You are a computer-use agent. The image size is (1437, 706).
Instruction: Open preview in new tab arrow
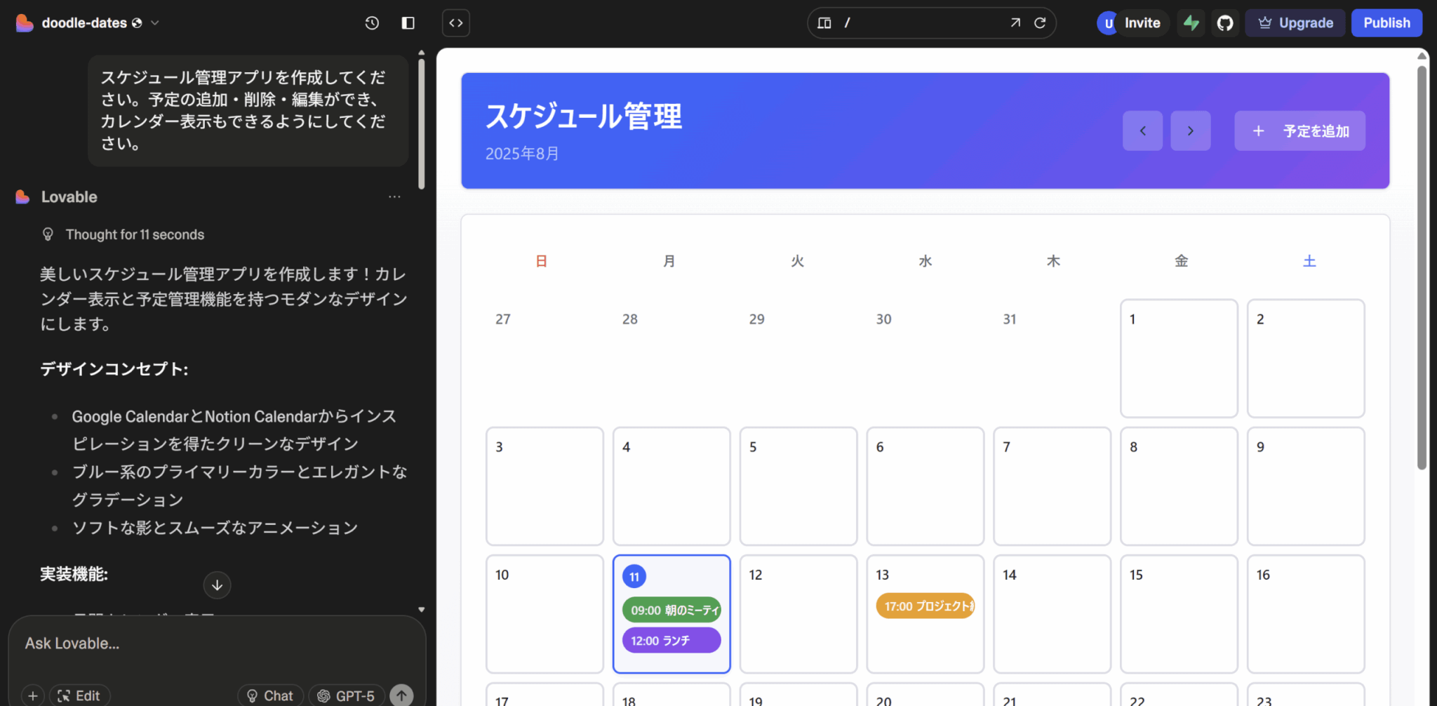coord(1015,23)
